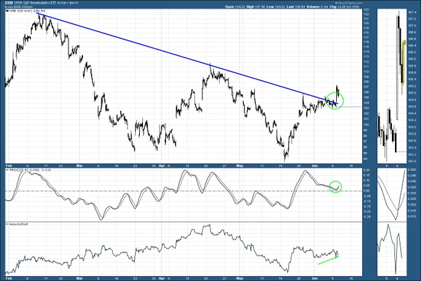Click the 94 label on price axis
Screen dimensions: 421x281
click(x=365, y=158)
